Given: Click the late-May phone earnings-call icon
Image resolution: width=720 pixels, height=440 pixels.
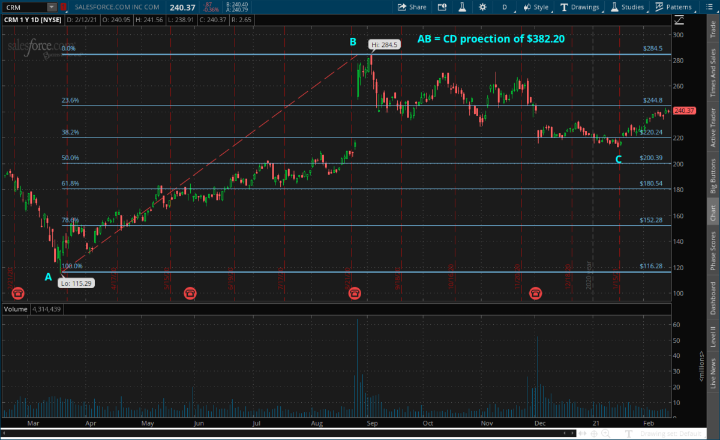Looking at the screenshot, I should (190, 293).
